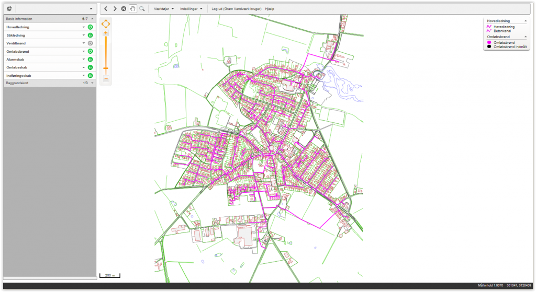Screen dimensions: 536x292
Task: Select the pan hand tool
Action: click(132, 8)
